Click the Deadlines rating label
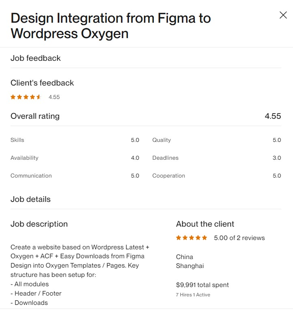 165,158
